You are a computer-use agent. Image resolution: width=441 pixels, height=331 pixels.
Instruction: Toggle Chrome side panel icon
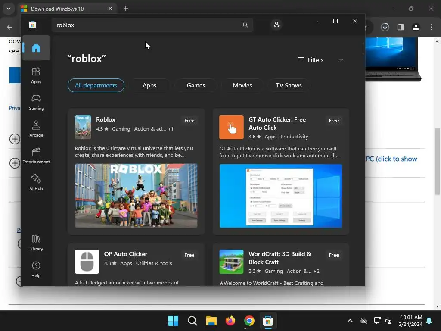coord(401,27)
